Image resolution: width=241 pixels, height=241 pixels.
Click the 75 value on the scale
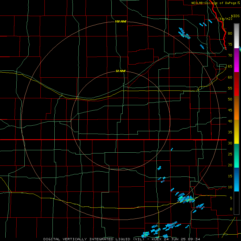(230, 44)
